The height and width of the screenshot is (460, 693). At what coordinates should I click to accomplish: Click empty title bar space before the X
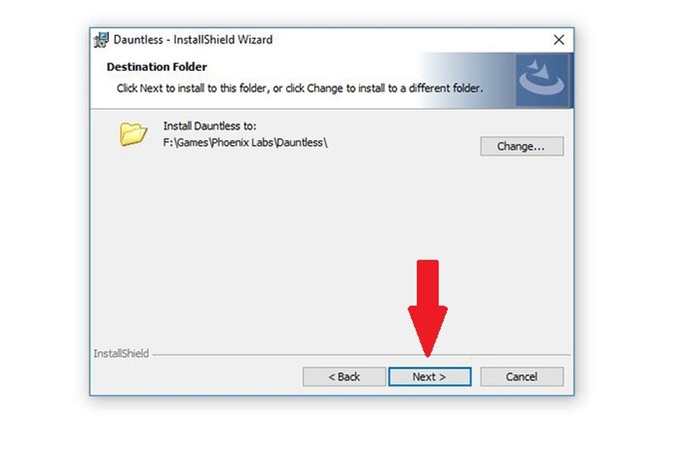pyautogui.click(x=411, y=39)
